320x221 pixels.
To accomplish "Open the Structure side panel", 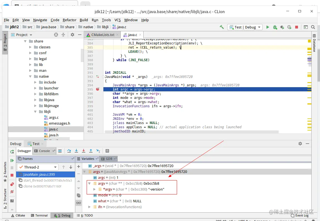I will click(5, 198).
